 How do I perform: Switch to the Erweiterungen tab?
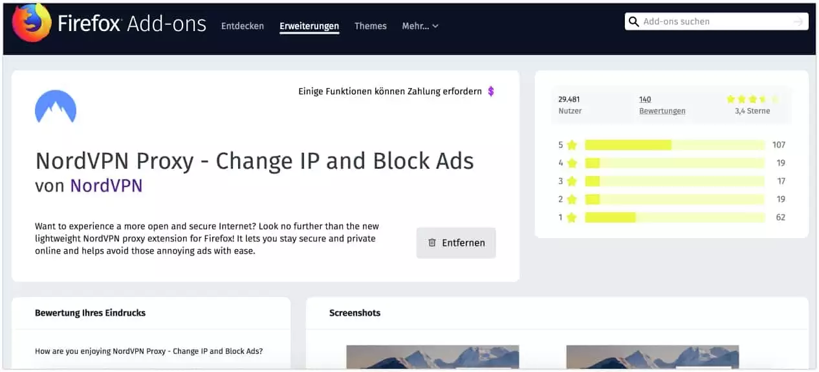pyautogui.click(x=309, y=27)
